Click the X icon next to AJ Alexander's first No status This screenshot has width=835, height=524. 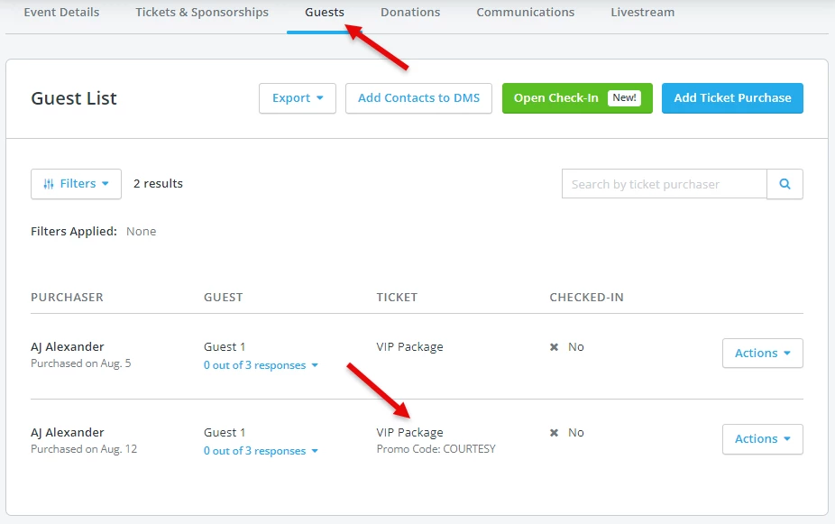(x=555, y=346)
